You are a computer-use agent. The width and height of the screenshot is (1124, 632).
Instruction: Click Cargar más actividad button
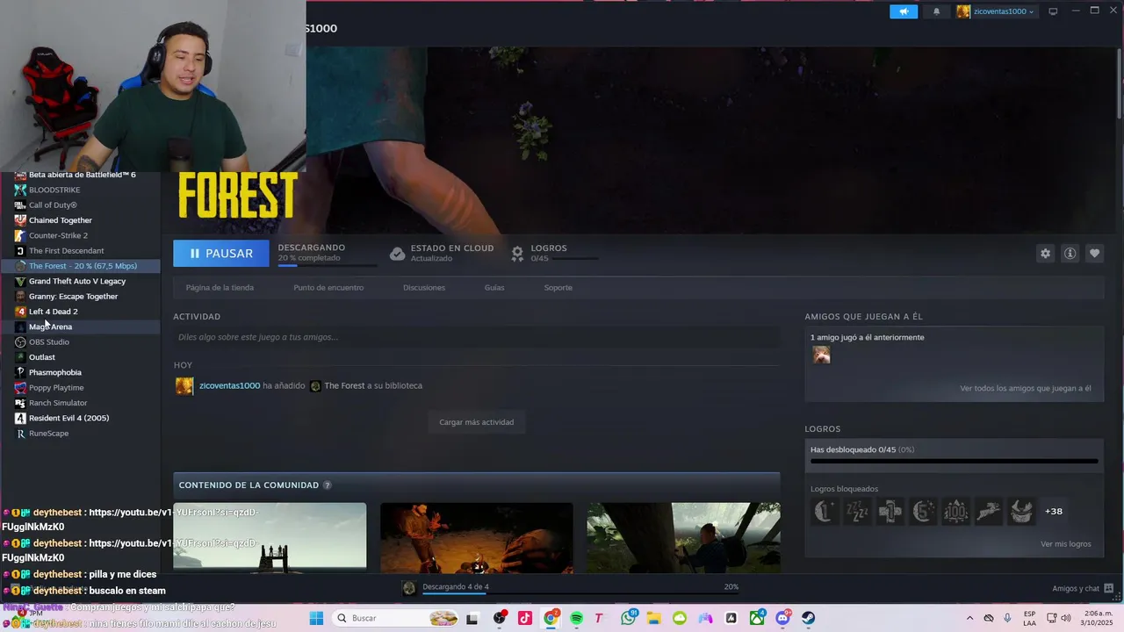476,422
